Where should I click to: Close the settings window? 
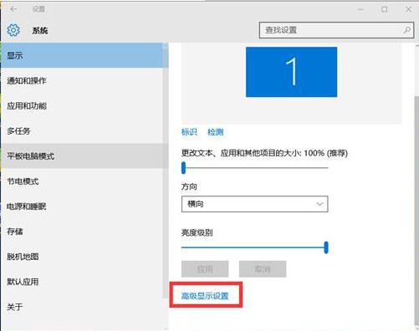408,9
